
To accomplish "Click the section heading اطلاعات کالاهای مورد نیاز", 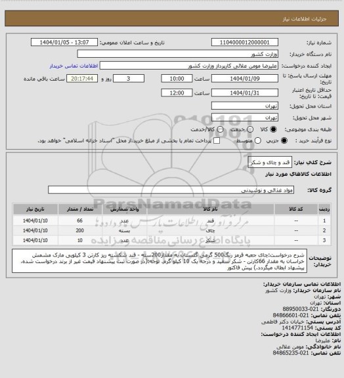I will tap(298, 174).
